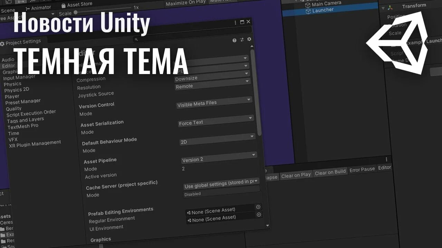Open the Console panel three-dot menu

[x=386, y=159]
